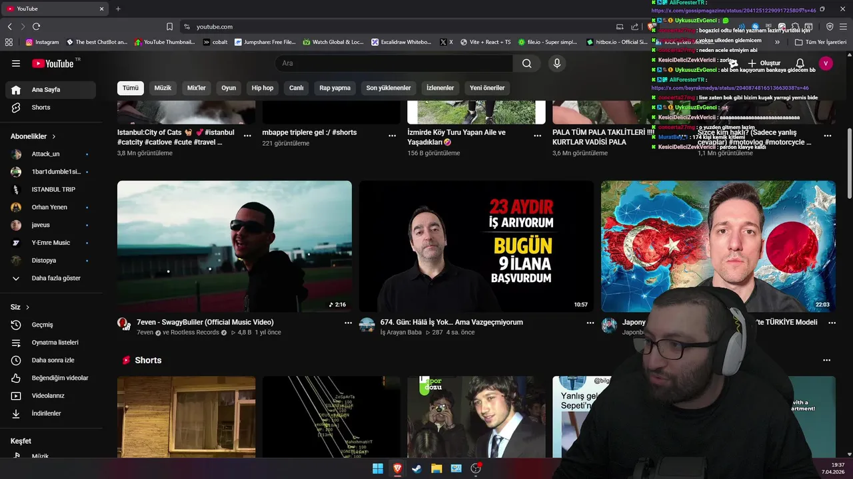The image size is (853, 479).
Task: Click the Oluştur create button
Action: [x=763, y=63]
